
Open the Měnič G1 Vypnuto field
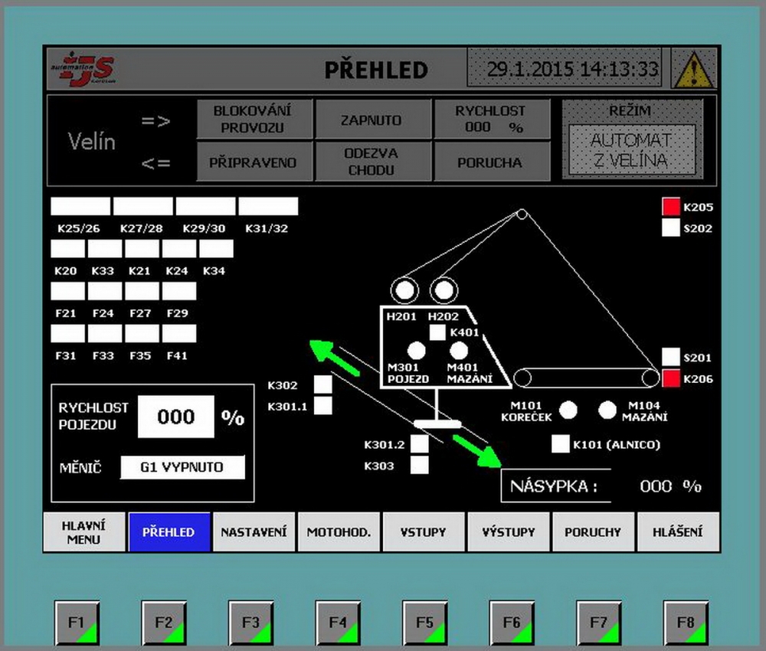tap(182, 467)
